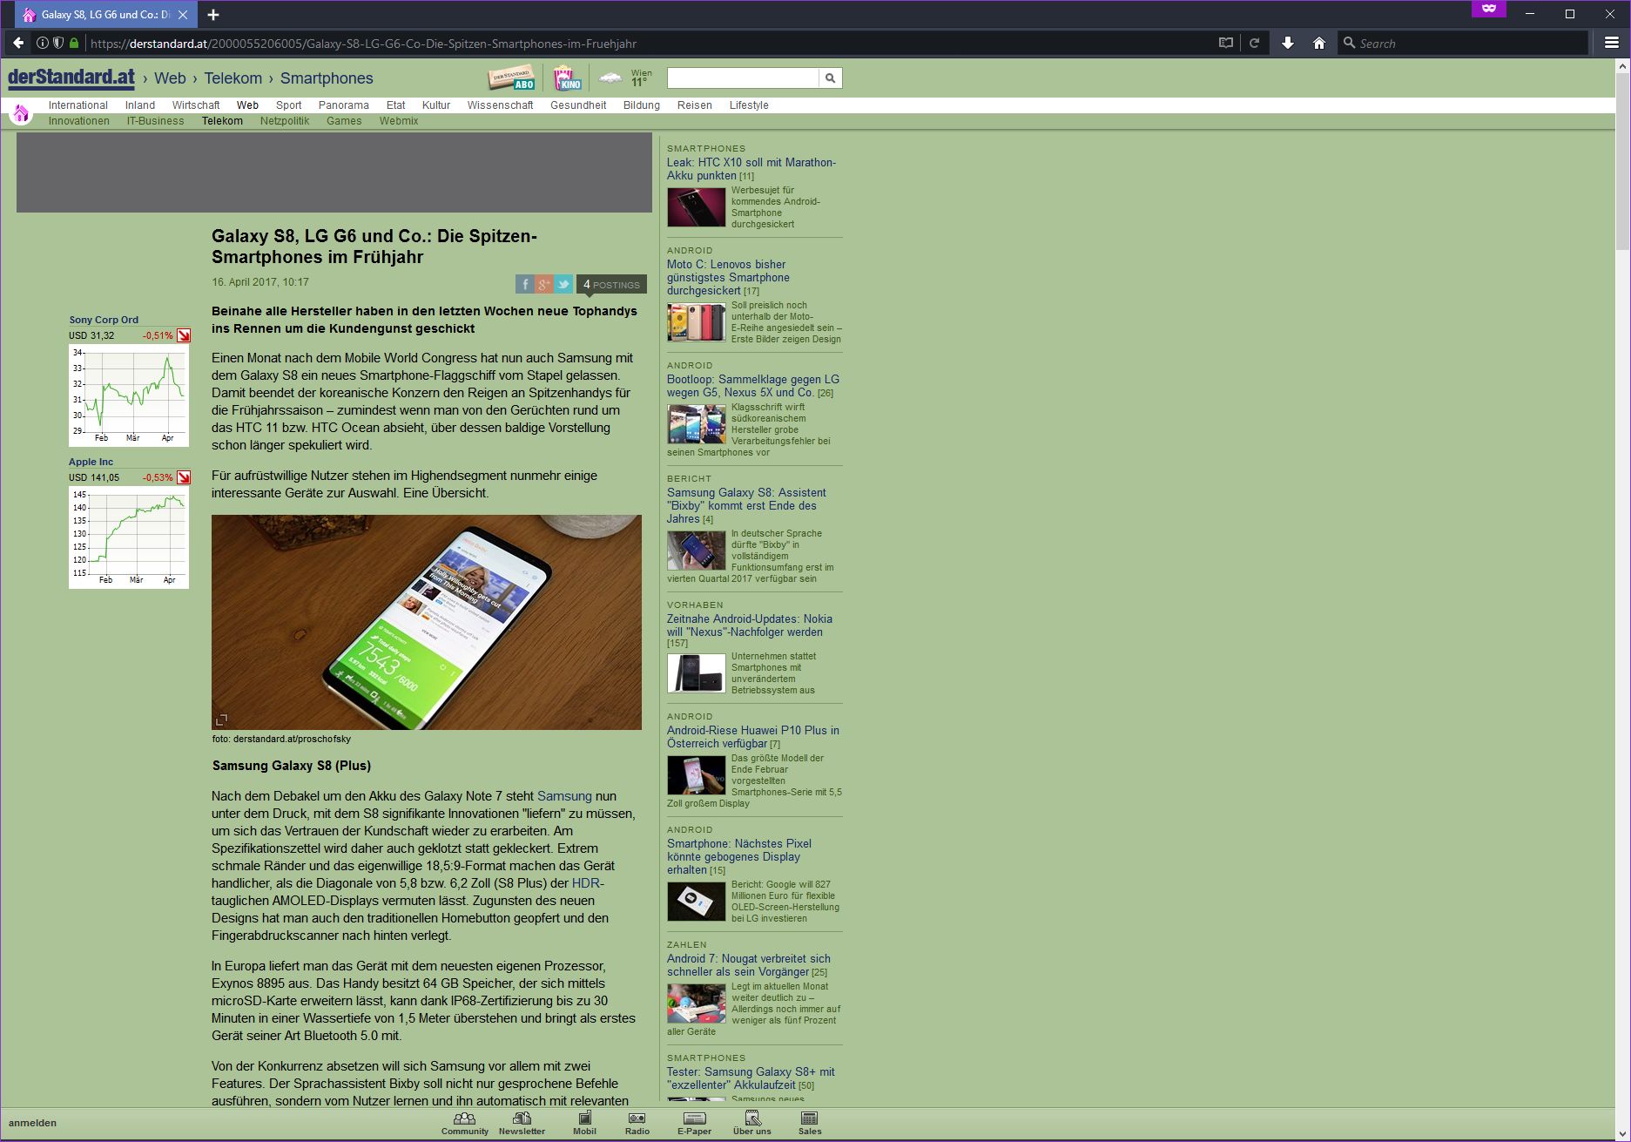Click the anmelden login link
Screen dimensions: 1631x1142
click(x=32, y=1123)
